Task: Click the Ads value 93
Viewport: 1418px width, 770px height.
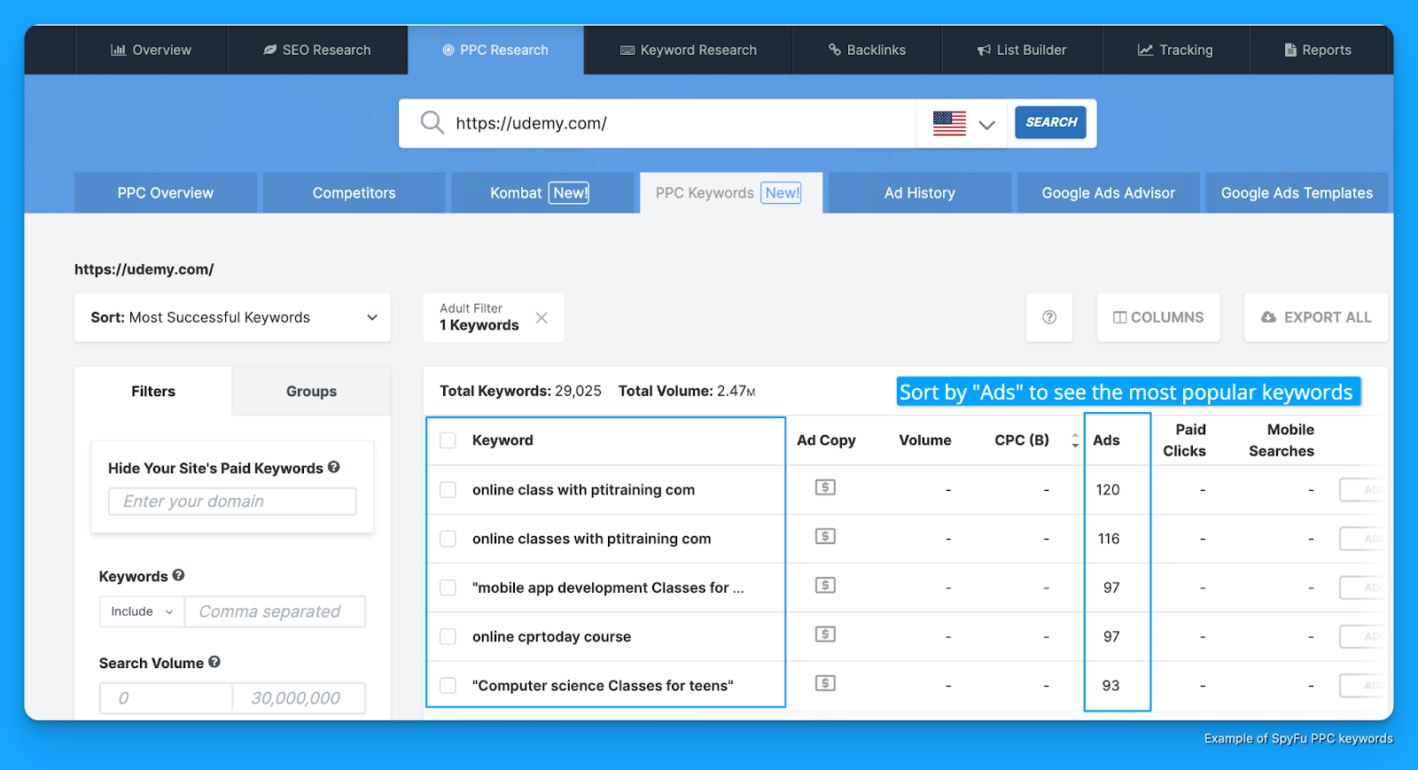Action: [1111, 686]
